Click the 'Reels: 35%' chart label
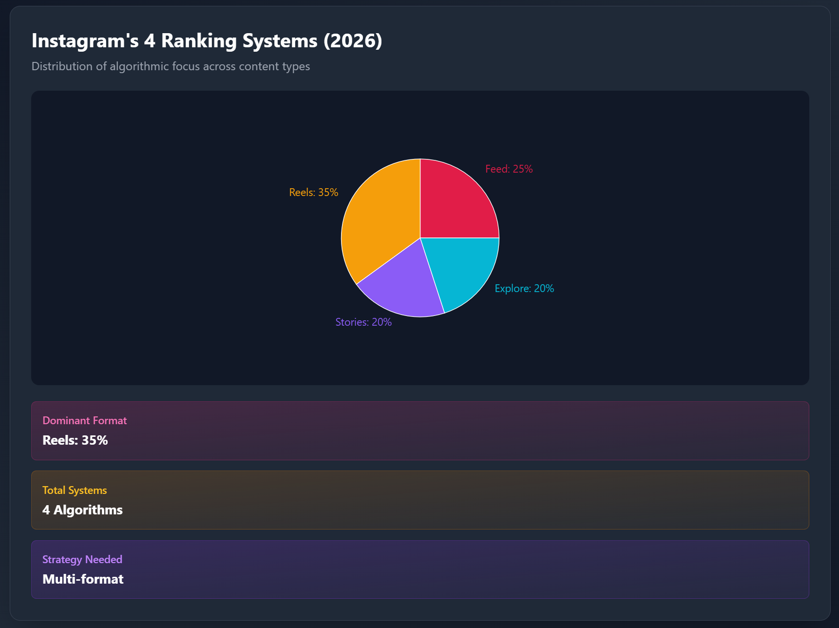This screenshot has height=628, width=839. (x=313, y=193)
